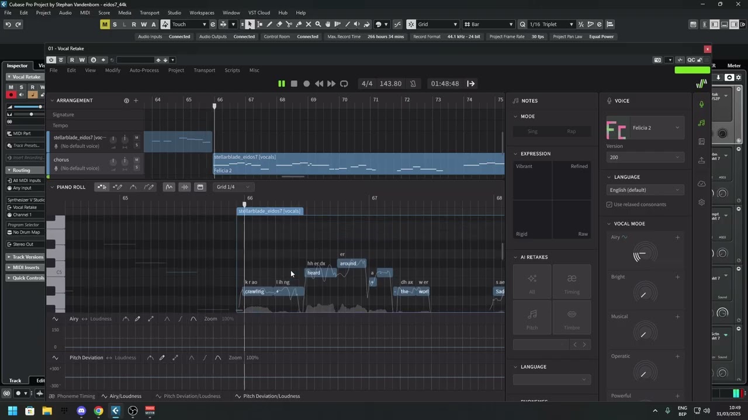Click the Timing AI retakes button
Image resolution: width=748 pixels, height=420 pixels.
tap(572, 282)
